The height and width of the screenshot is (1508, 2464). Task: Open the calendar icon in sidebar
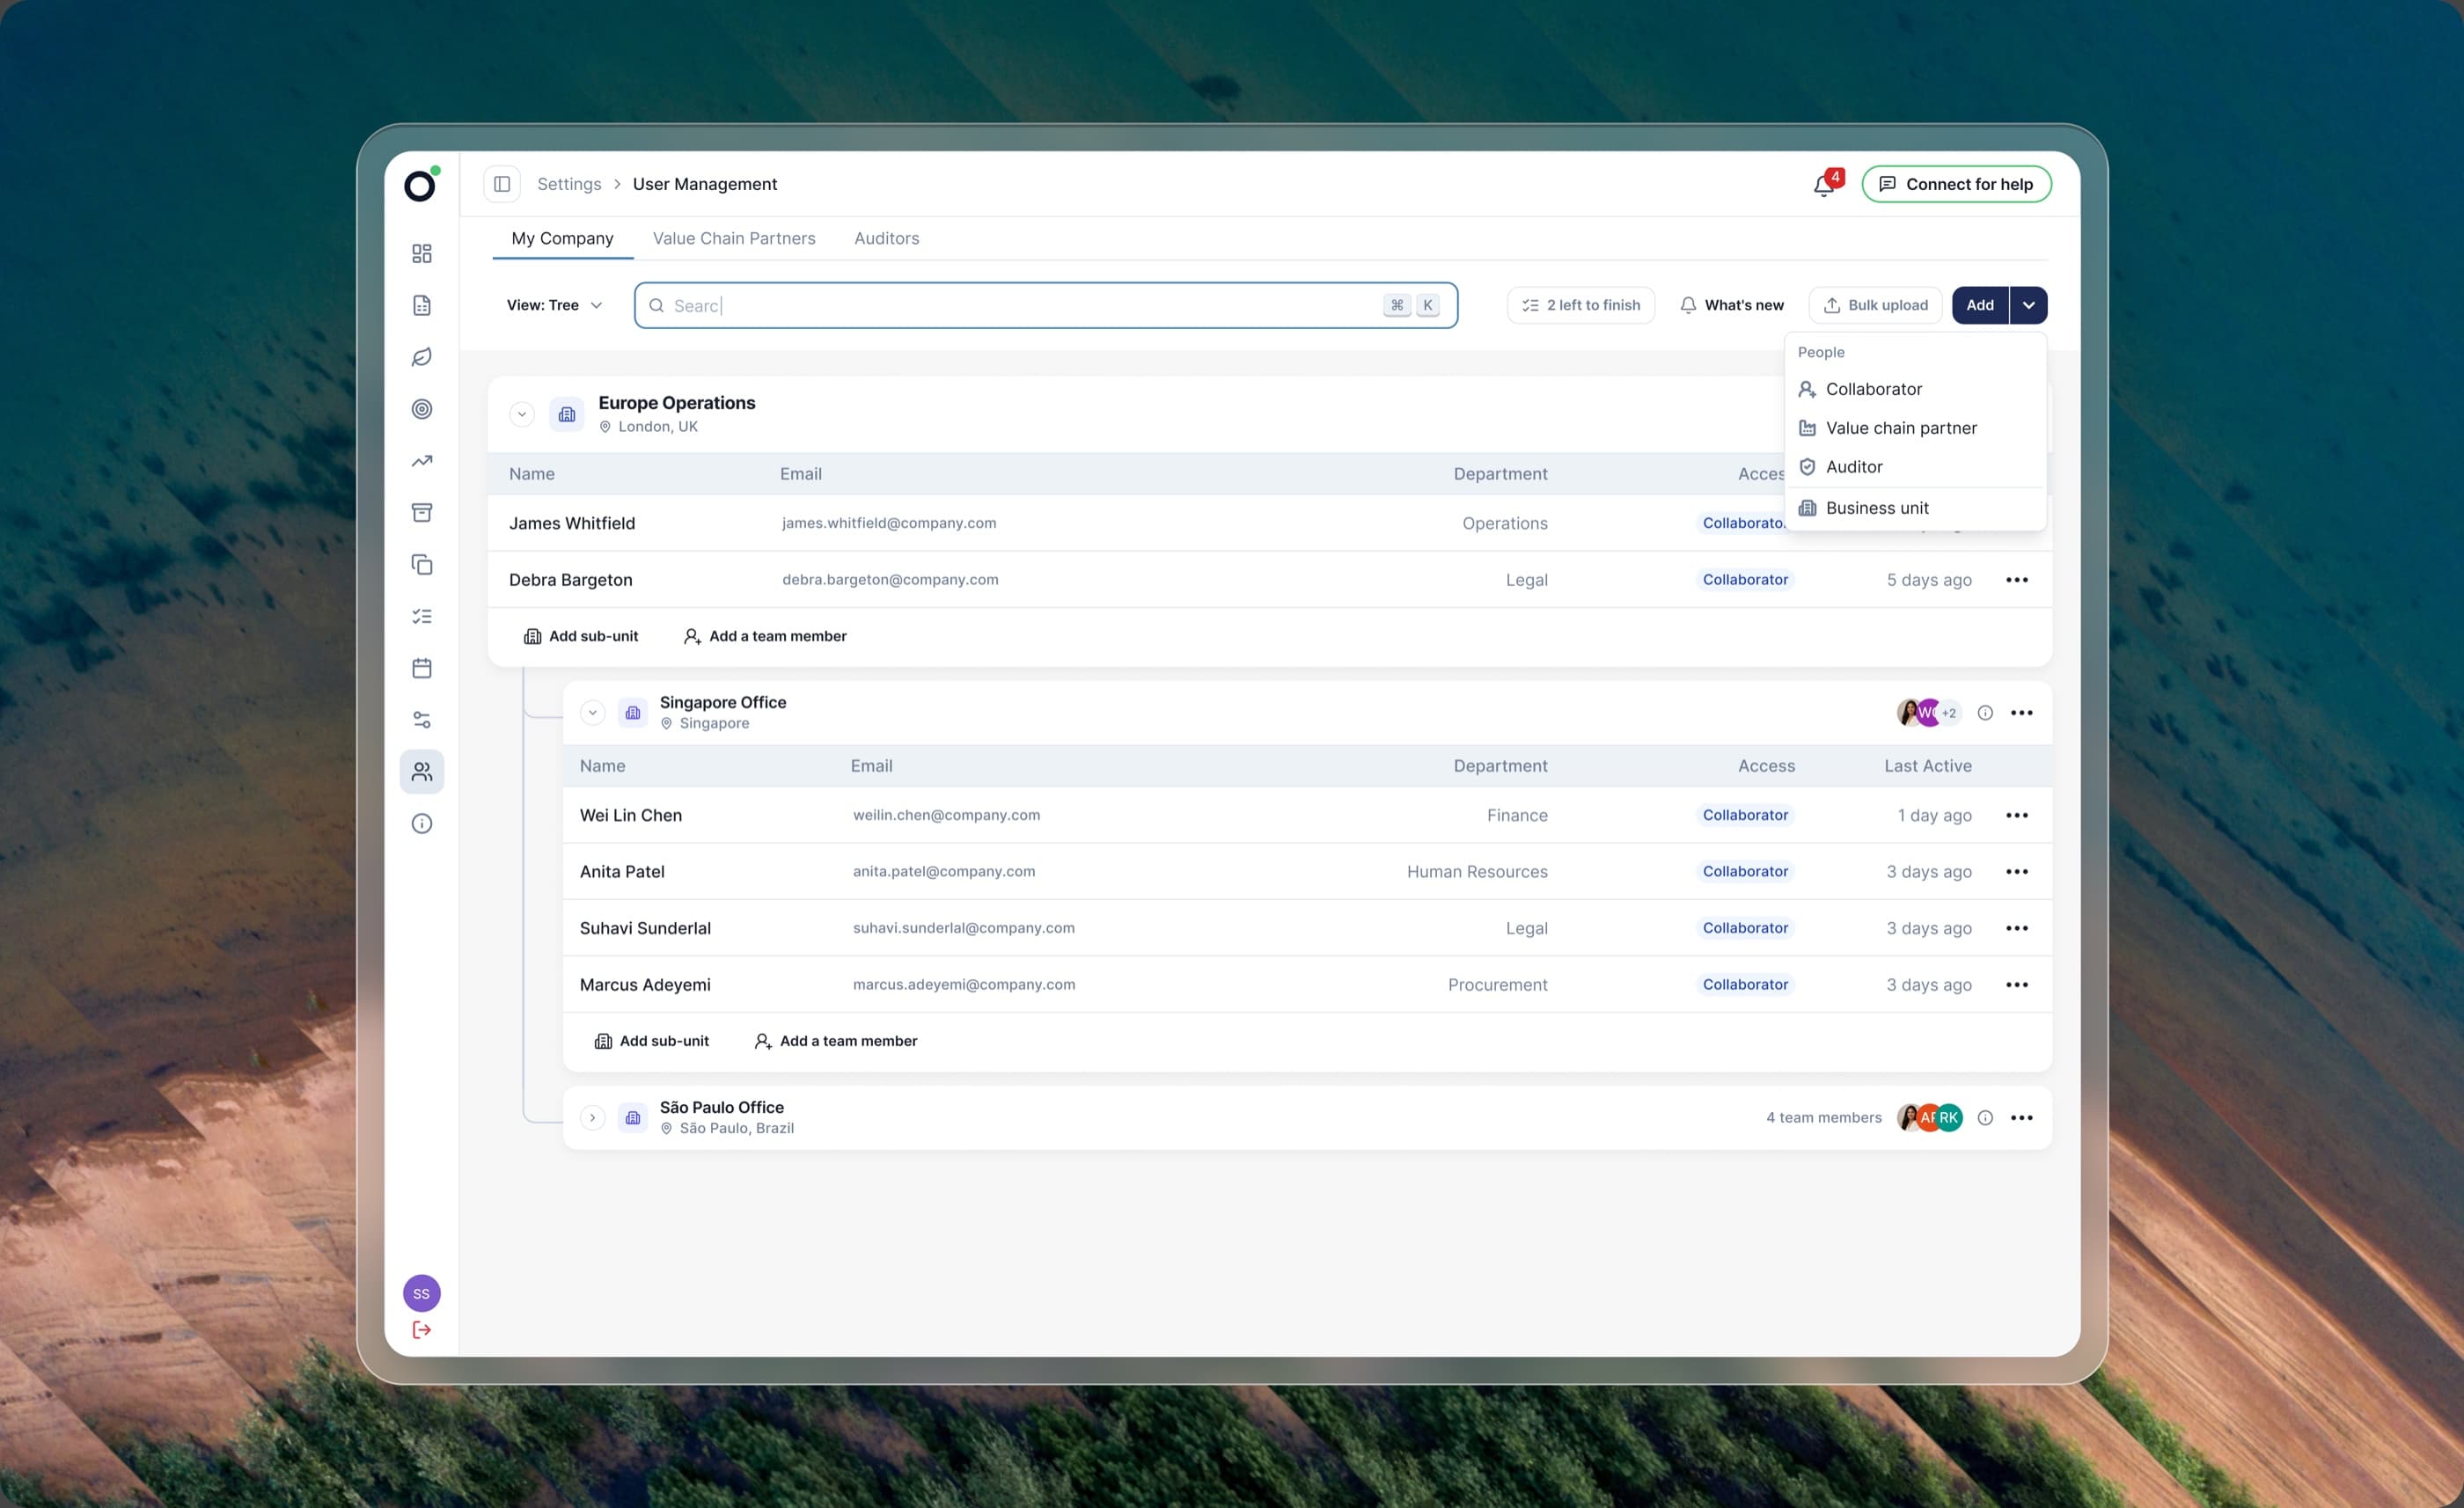click(422, 668)
